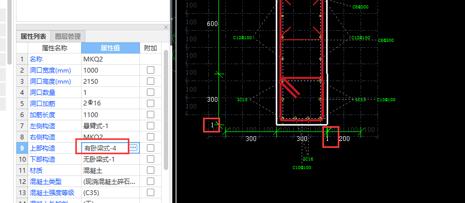Toggle 附加 checkbox for 材质 row
This screenshot has width=465, height=203.
pos(151,170)
